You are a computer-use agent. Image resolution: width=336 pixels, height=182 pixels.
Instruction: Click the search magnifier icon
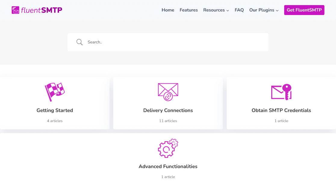(79, 42)
